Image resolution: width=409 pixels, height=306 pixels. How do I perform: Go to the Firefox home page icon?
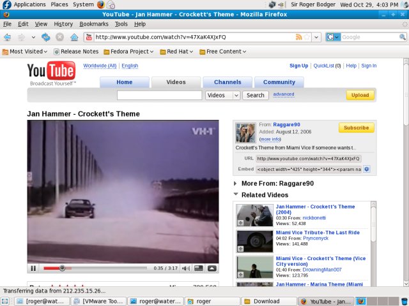(x=74, y=37)
